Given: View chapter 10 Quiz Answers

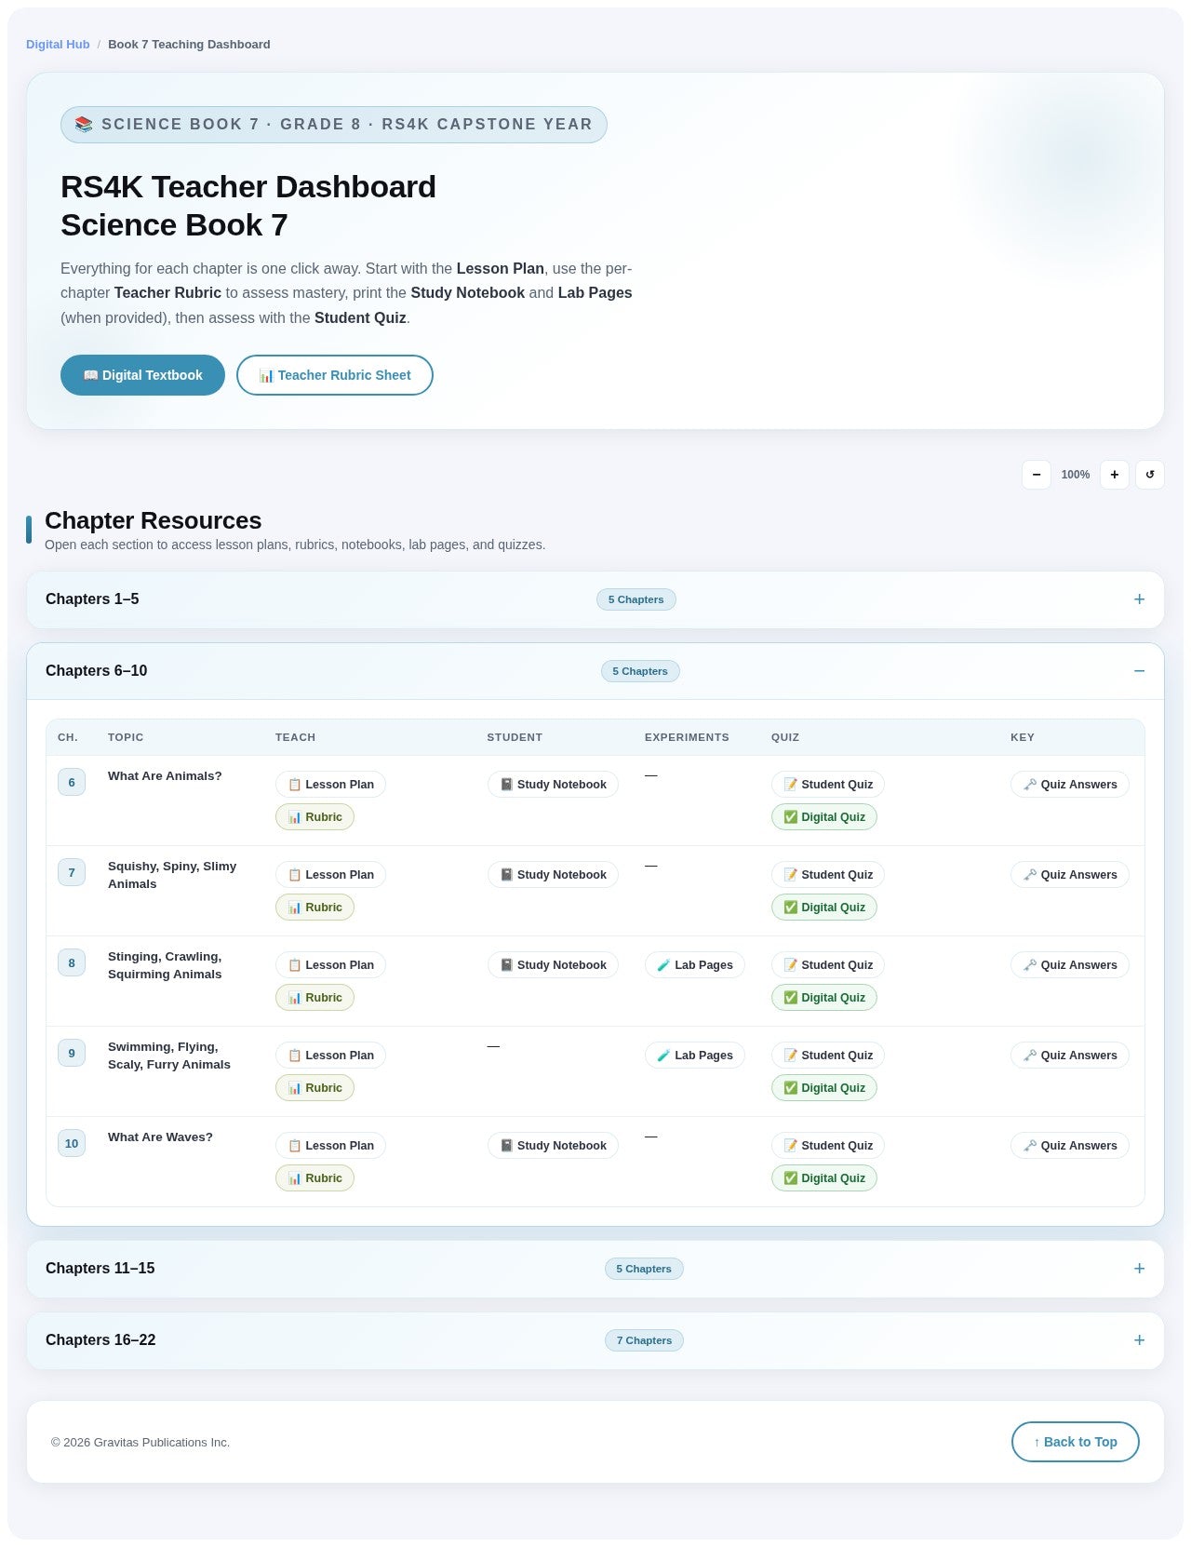Looking at the screenshot, I should pos(1070,1146).
